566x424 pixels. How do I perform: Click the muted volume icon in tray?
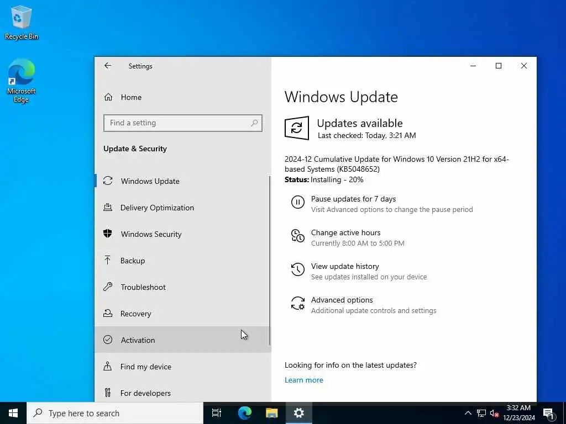click(x=494, y=414)
